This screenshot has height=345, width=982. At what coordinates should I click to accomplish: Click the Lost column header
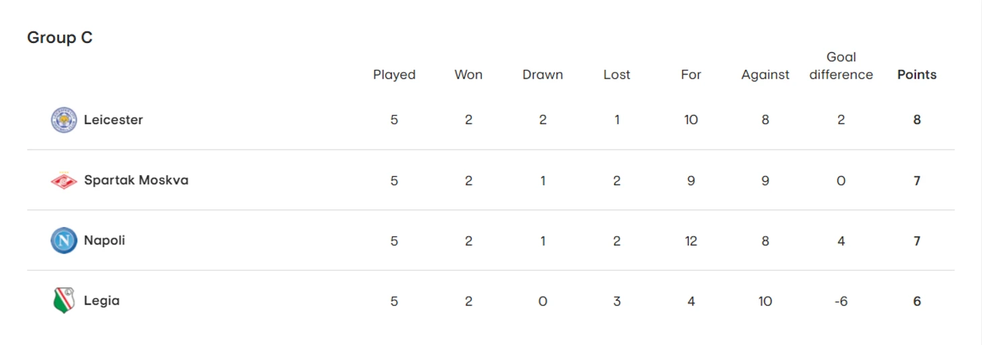tap(617, 75)
